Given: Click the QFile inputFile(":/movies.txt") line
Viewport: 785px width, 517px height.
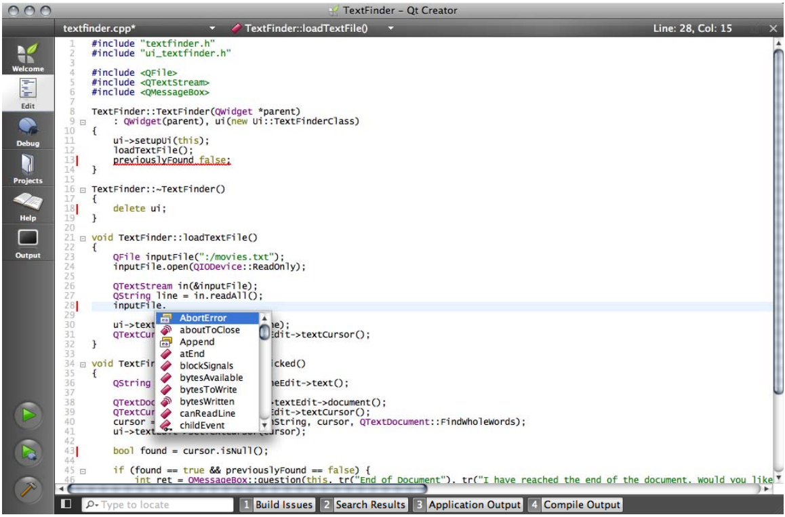Looking at the screenshot, I should coord(198,257).
